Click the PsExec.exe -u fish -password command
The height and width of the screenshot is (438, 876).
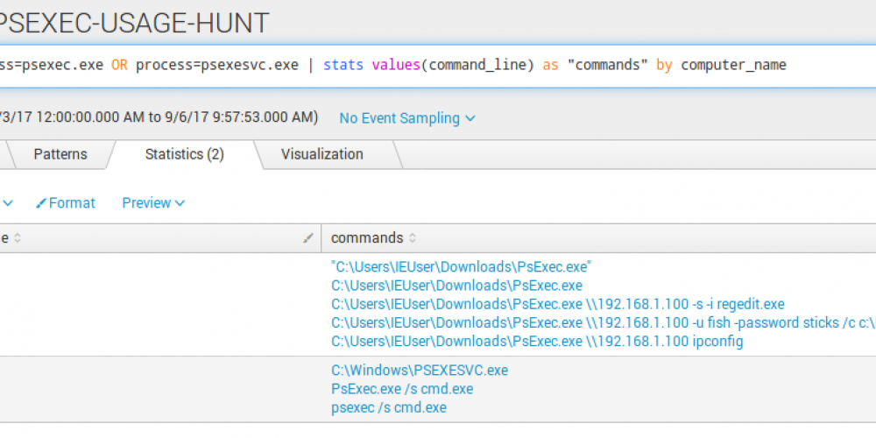(603, 322)
